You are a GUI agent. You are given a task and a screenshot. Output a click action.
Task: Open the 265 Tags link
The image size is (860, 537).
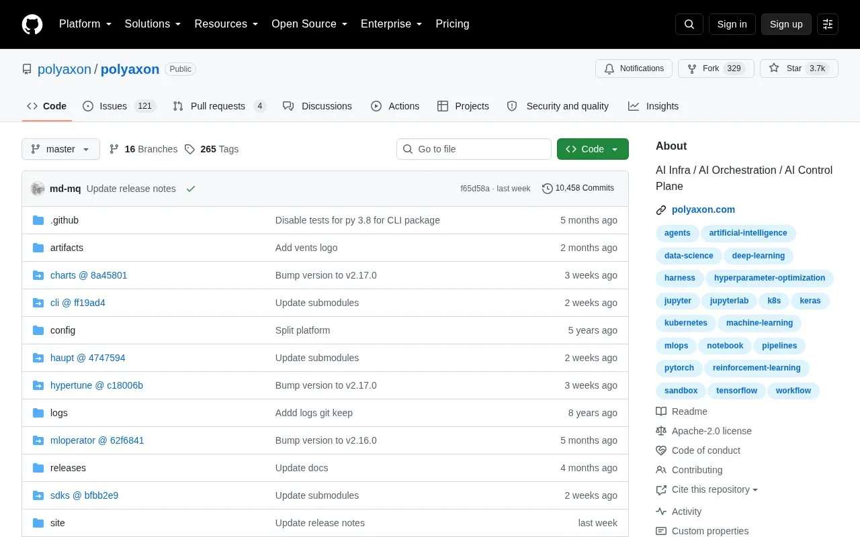(x=212, y=149)
